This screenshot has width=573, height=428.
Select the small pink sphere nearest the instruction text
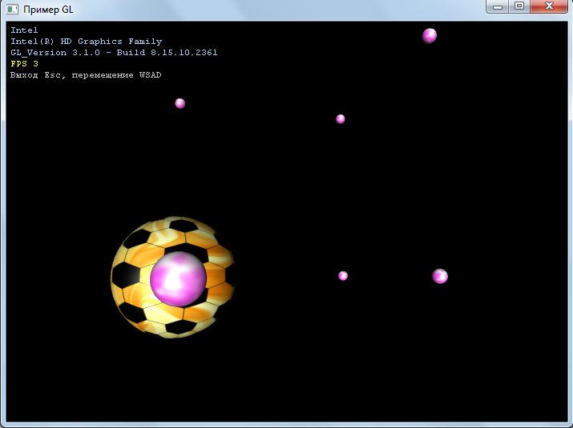[180, 103]
